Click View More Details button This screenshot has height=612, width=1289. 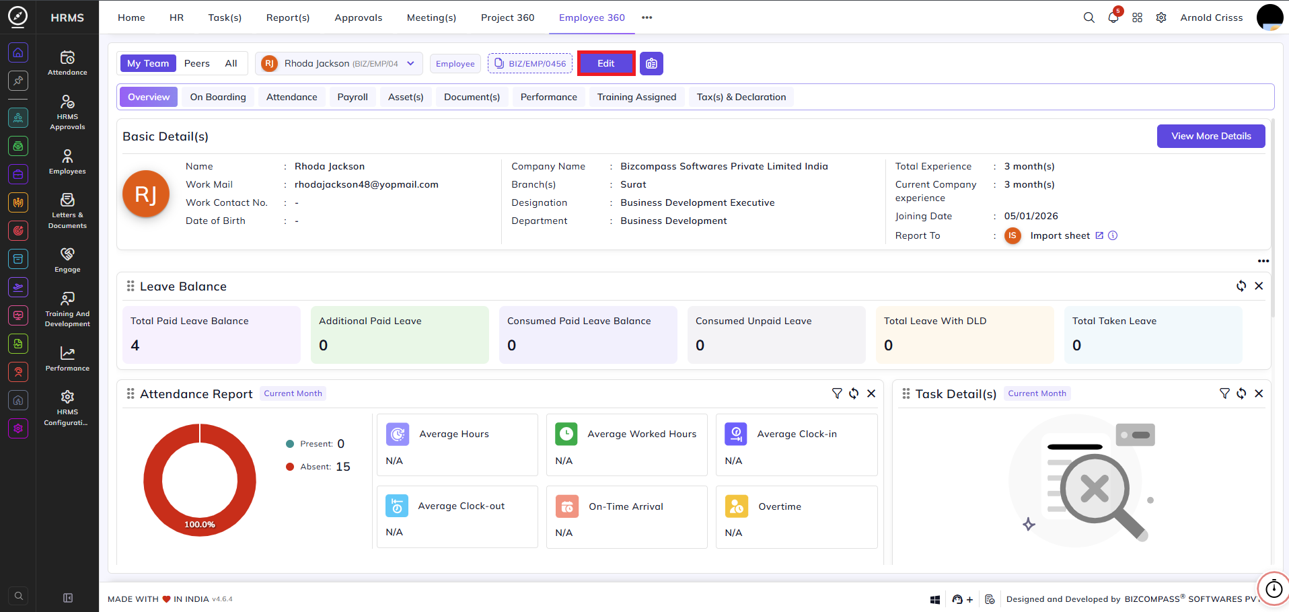point(1211,136)
